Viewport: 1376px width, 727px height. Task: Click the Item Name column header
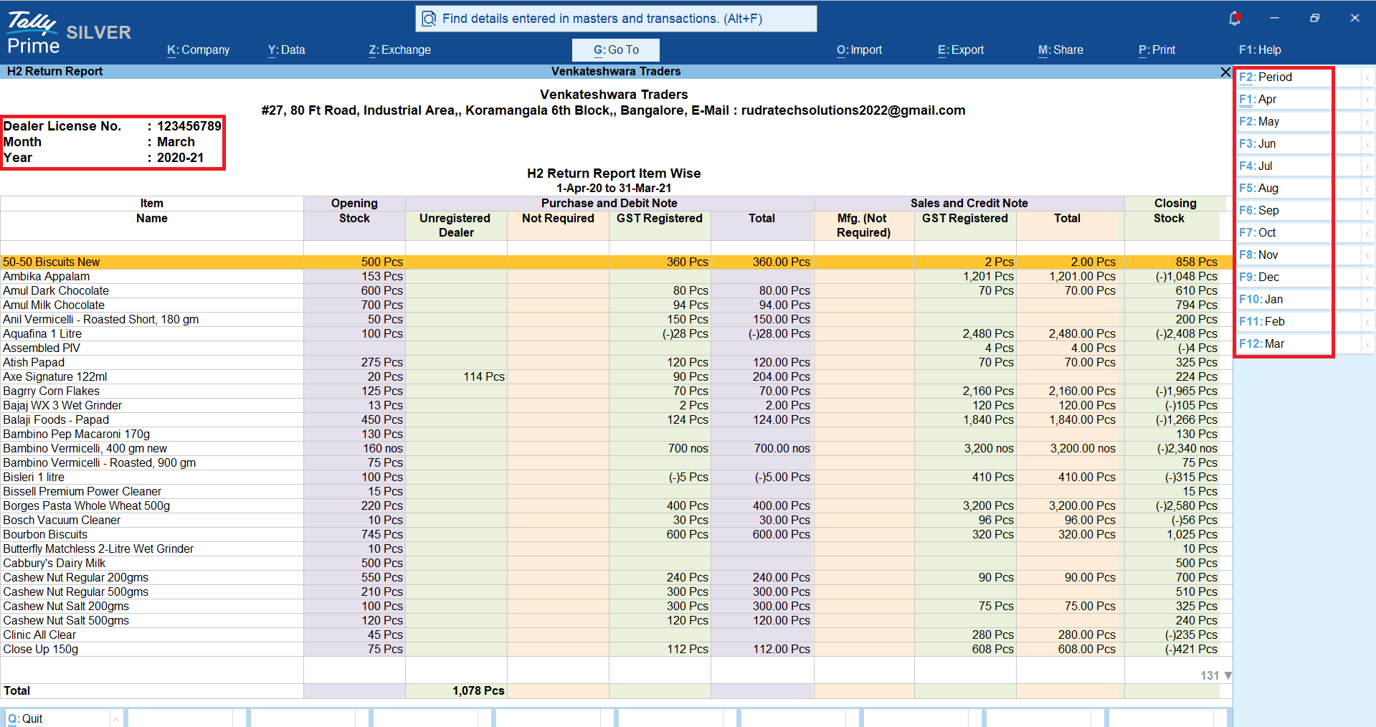click(x=152, y=211)
